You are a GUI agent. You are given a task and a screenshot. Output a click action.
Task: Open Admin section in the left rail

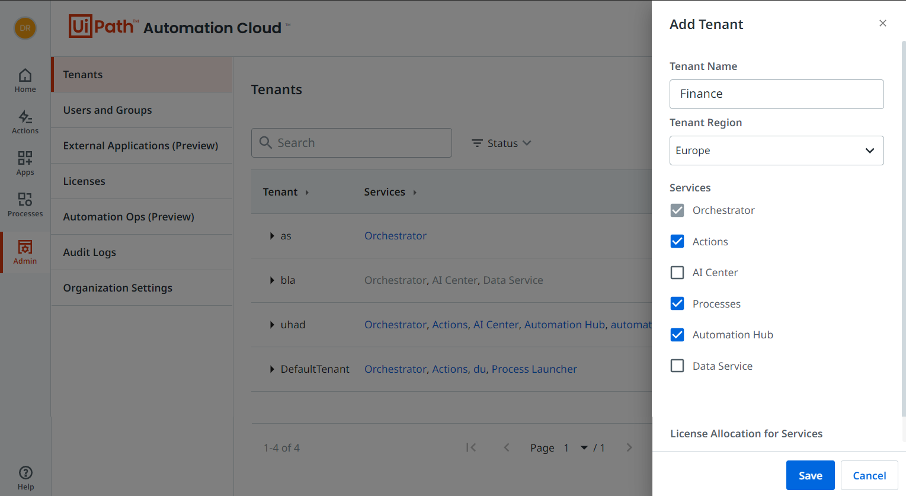pyautogui.click(x=25, y=252)
